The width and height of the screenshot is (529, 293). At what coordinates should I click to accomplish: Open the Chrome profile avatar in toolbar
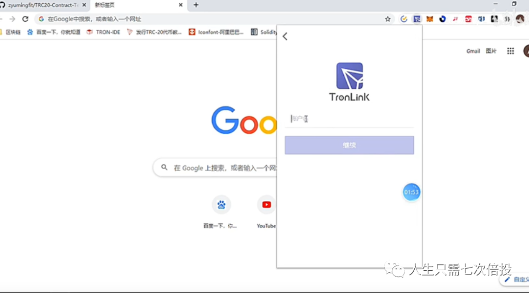pyautogui.click(x=520, y=19)
